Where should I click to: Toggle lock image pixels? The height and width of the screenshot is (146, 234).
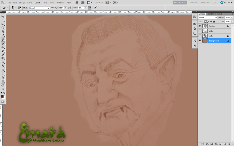coord(208,21)
